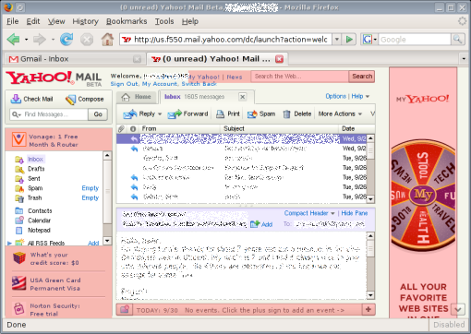471x334 pixels.
Task: Click the Google search box
Action: click(x=415, y=40)
